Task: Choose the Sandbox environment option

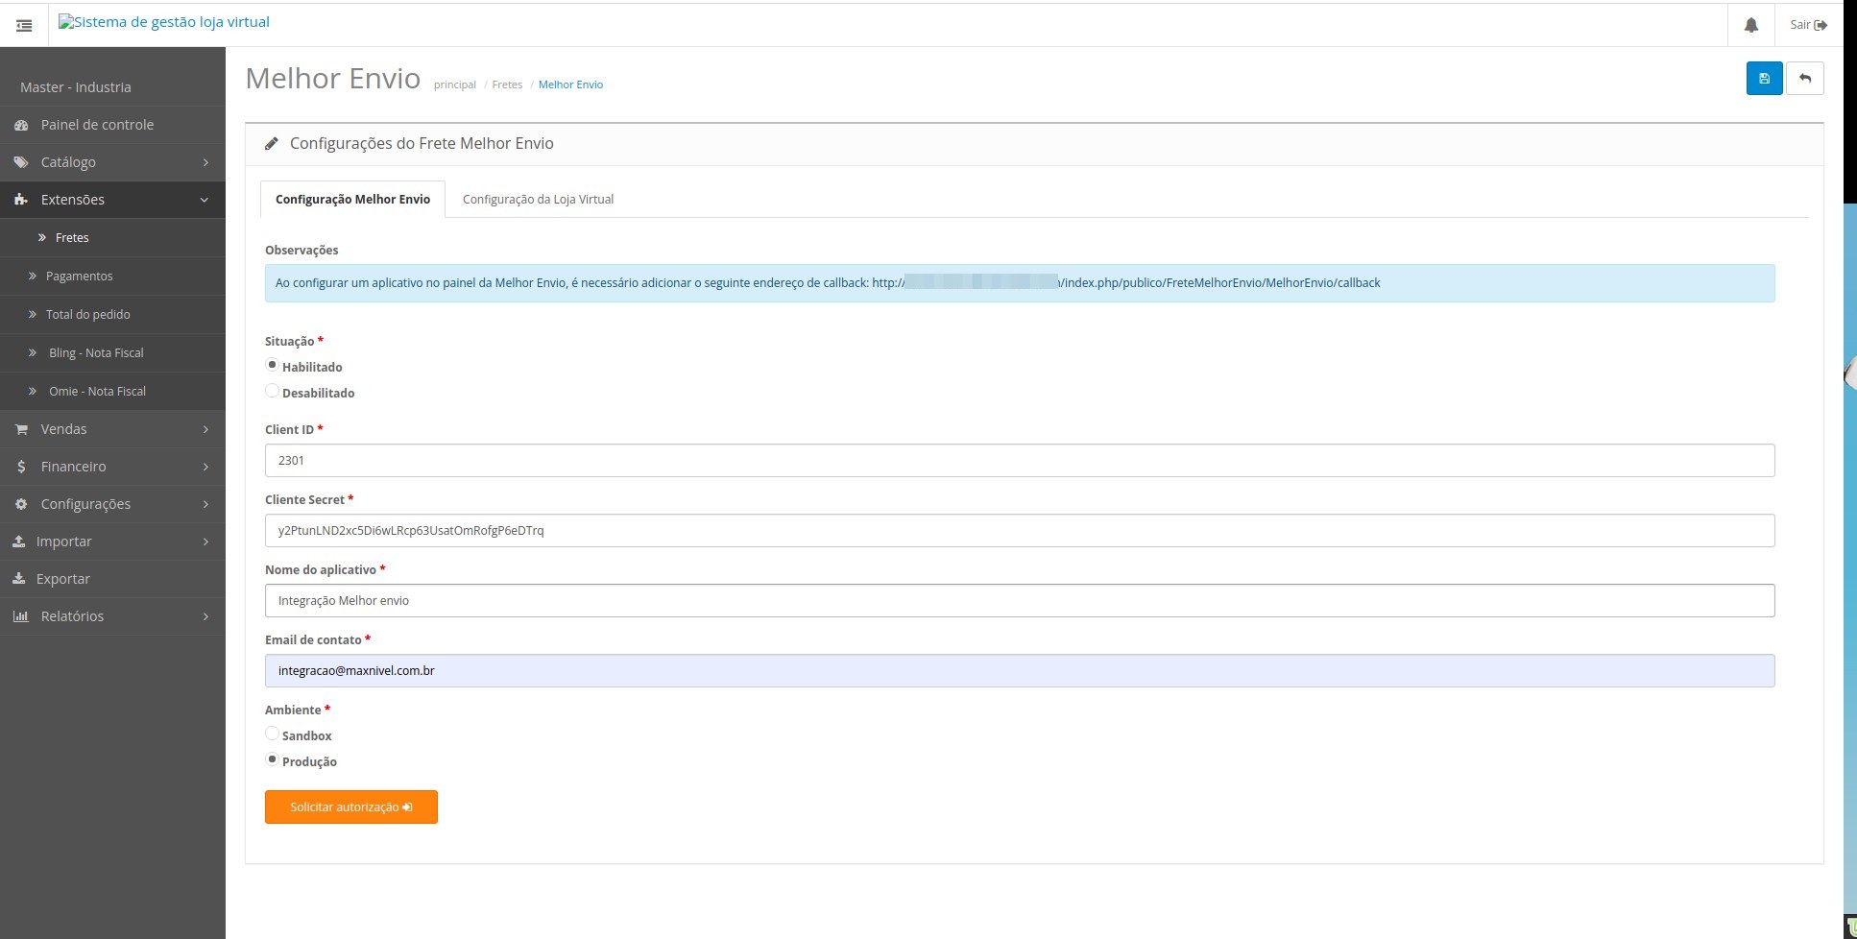Action: [x=273, y=734]
